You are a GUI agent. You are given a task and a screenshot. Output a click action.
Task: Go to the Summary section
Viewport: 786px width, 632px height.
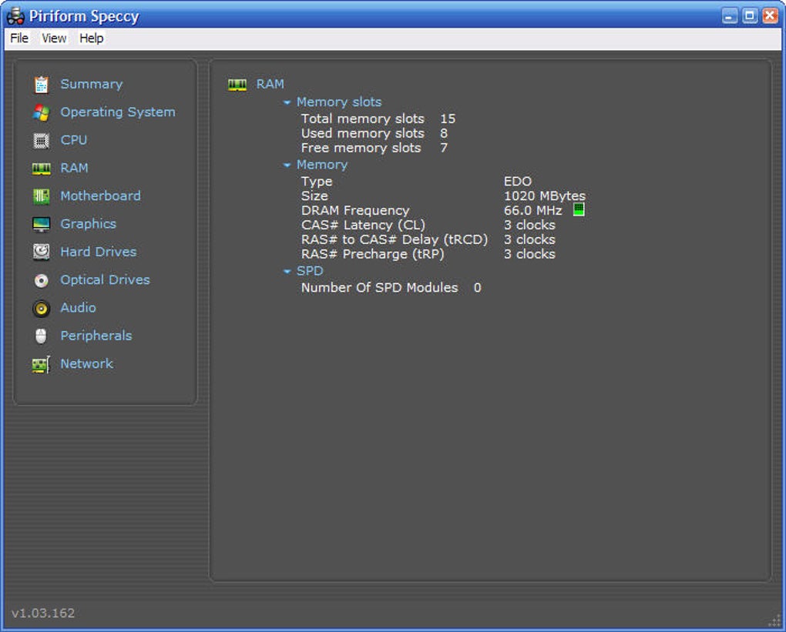[91, 84]
